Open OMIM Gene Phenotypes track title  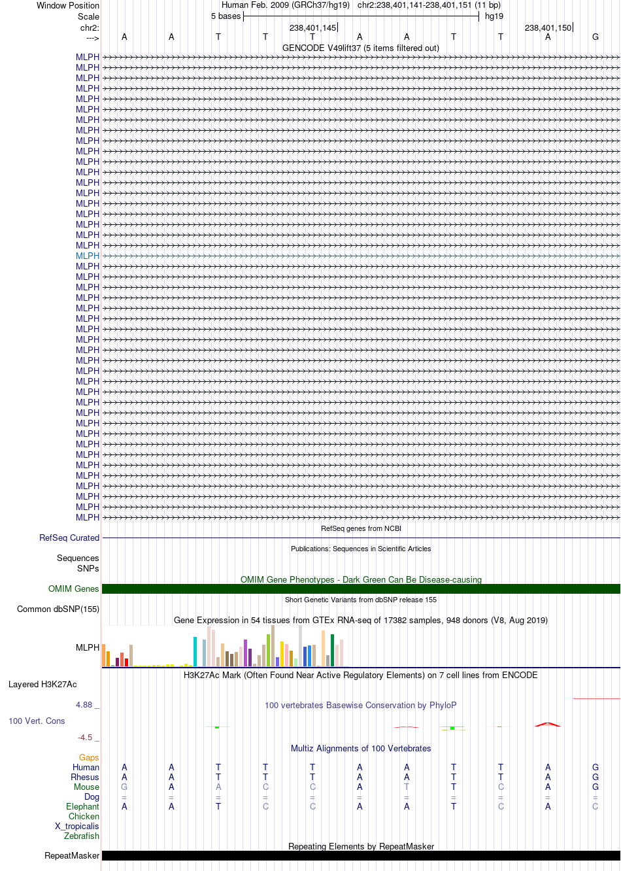[361, 580]
